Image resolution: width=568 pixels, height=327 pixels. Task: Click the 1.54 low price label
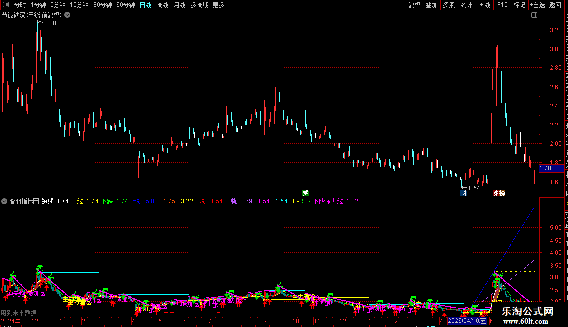coord(474,188)
